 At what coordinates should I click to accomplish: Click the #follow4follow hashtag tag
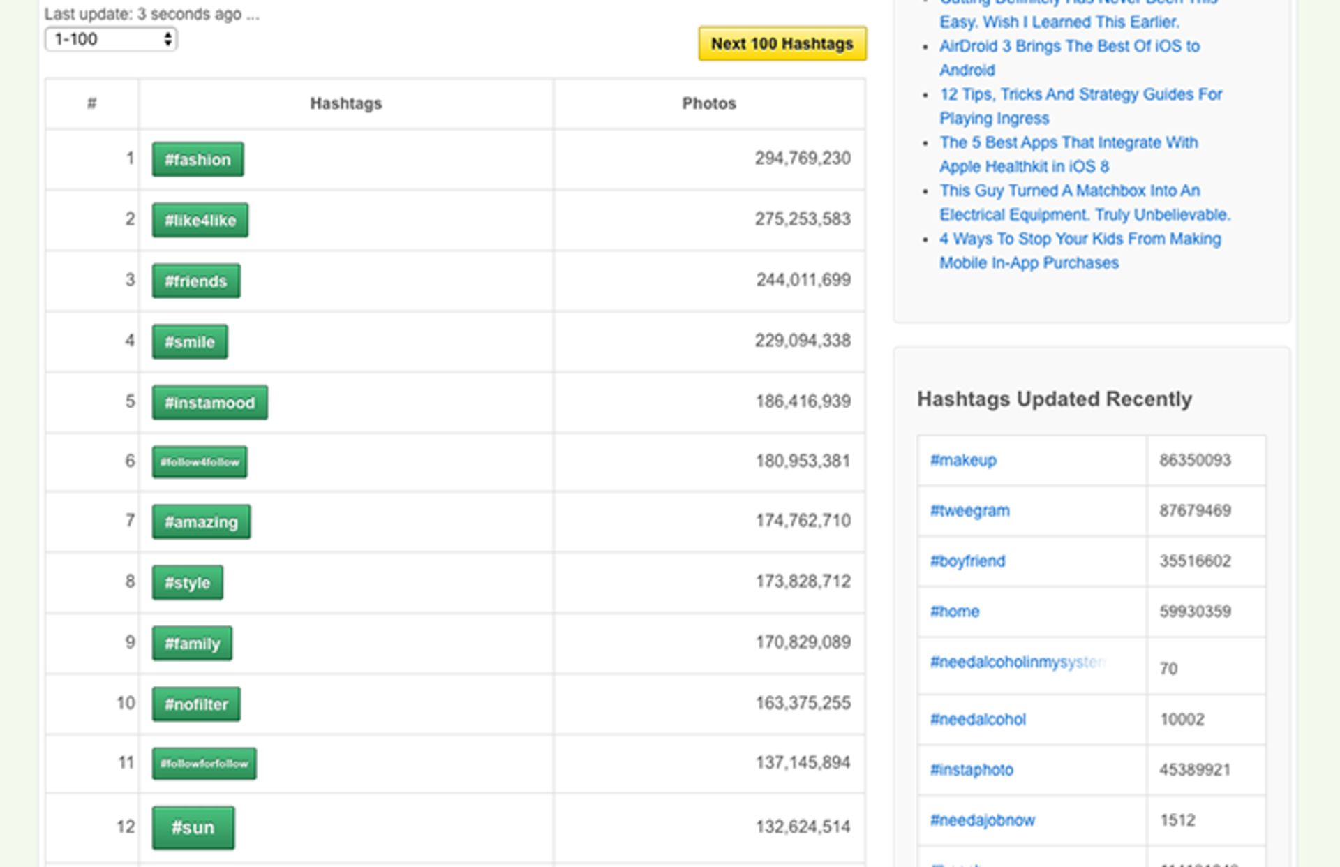200,462
